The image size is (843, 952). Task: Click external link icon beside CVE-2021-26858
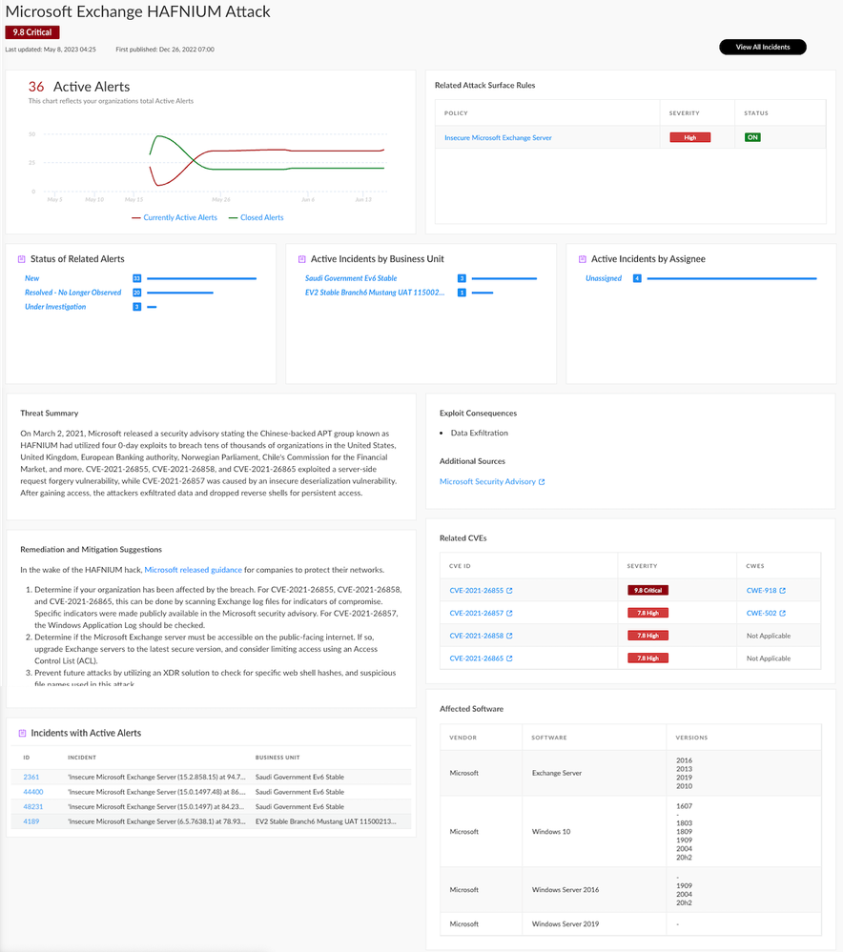point(509,636)
